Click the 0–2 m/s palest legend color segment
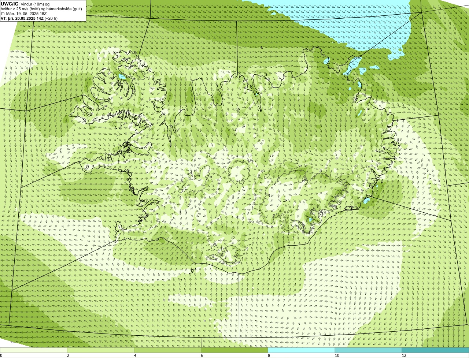This screenshot has height=358, width=469. pos(34,350)
